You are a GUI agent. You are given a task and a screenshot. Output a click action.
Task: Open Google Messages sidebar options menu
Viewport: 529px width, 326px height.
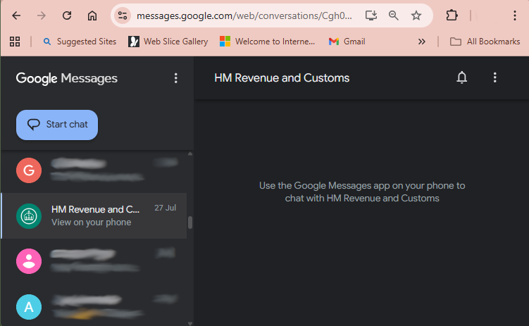pyautogui.click(x=176, y=78)
